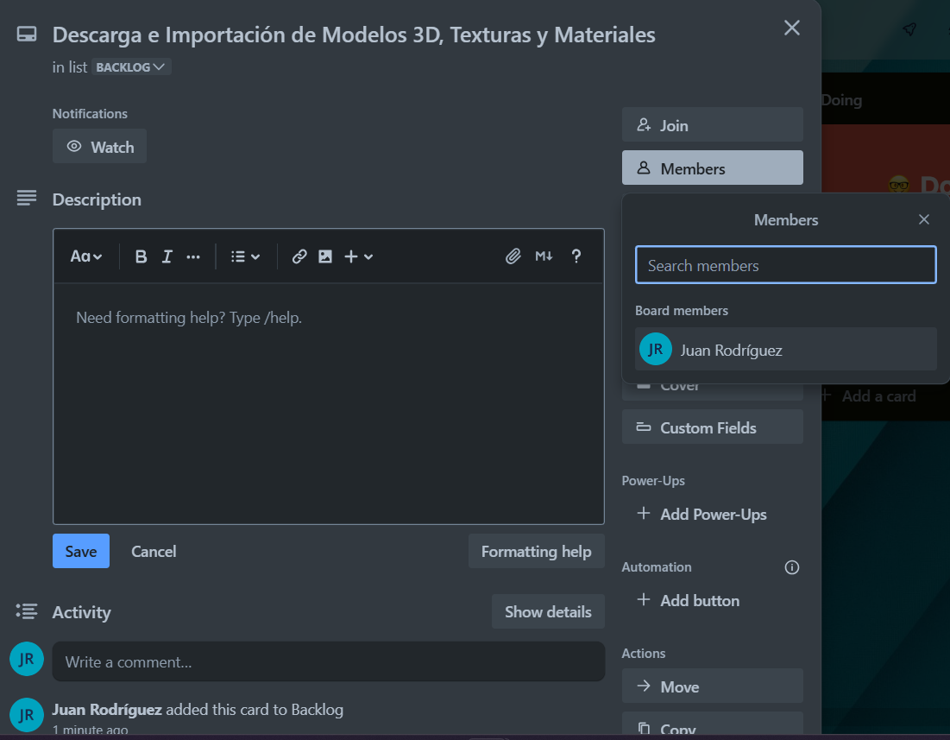Insert an image into the description
Screen dimensions: 950x740
[325, 256]
